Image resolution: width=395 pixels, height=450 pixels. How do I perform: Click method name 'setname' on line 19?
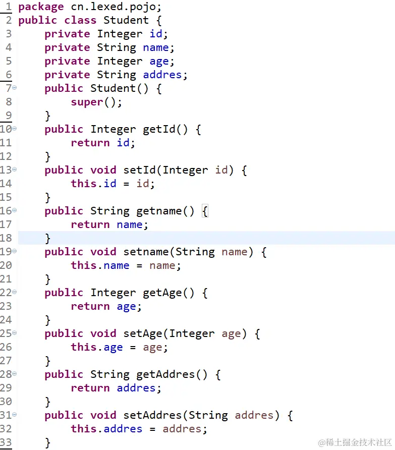click(146, 252)
